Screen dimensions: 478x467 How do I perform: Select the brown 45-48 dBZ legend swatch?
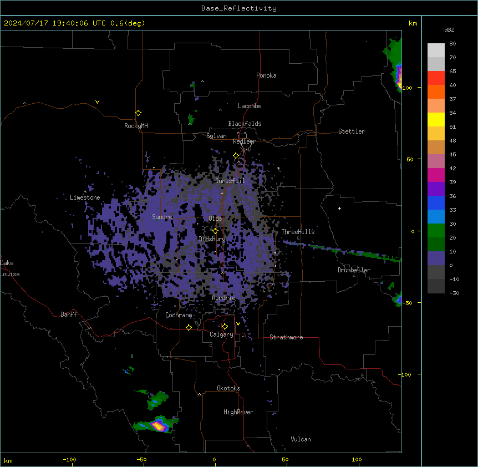coord(436,147)
